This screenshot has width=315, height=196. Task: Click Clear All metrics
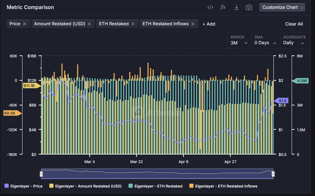tap(294, 24)
